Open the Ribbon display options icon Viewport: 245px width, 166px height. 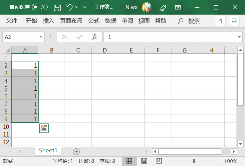pyautogui.click(x=178, y=7)
